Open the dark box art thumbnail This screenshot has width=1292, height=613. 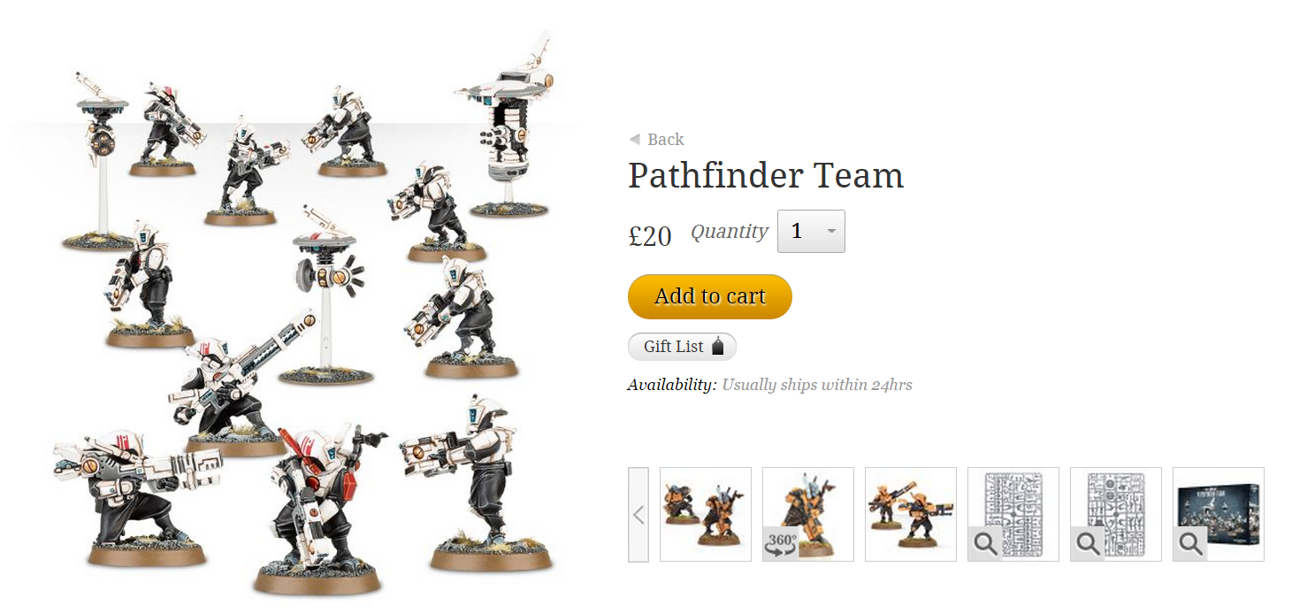pos(1219,514)
